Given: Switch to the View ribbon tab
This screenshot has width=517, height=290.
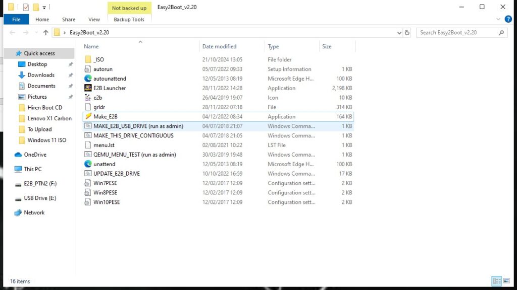Looking at the screenshot, I should [94, 20].
